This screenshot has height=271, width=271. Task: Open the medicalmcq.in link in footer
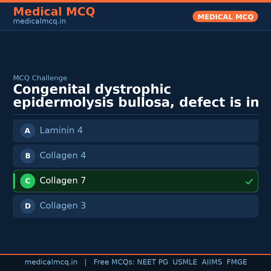[51, 262]
